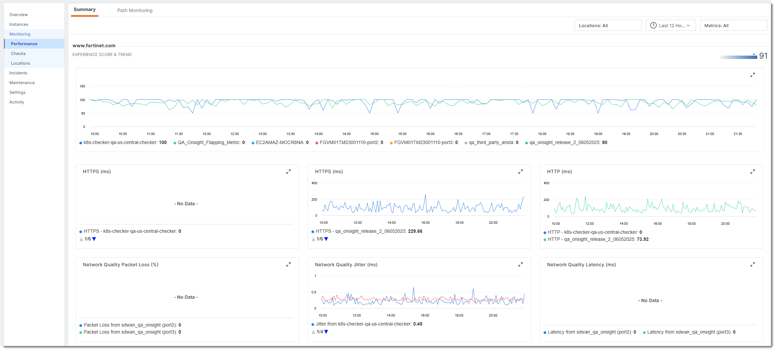Expand the qa_onsight HTTPS chart
The width and height of the screenshot is (776, 351).
[x=520, y=172]
